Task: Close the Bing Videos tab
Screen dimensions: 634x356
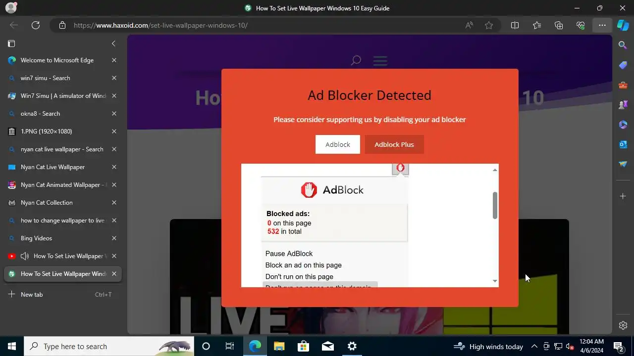Action: (114, 238)
